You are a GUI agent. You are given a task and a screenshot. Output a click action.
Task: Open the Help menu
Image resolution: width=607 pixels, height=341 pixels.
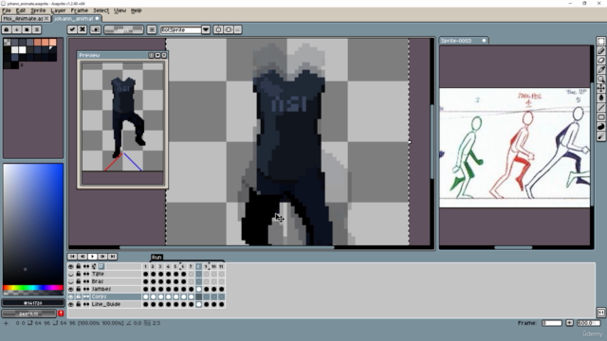[137, 10]
